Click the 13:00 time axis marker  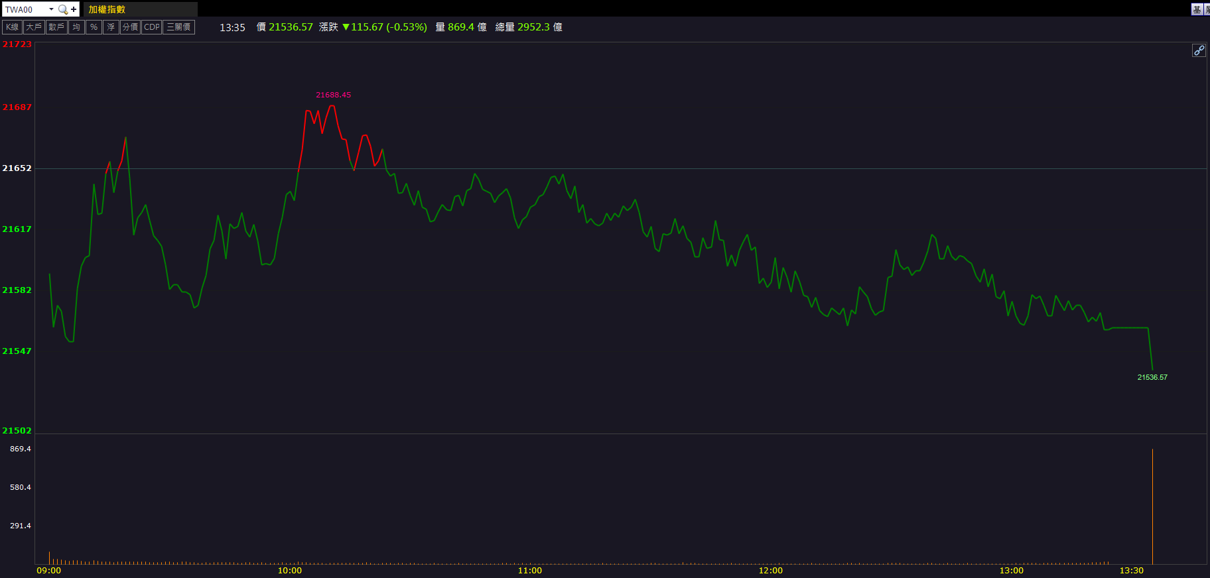[1011, 571]
